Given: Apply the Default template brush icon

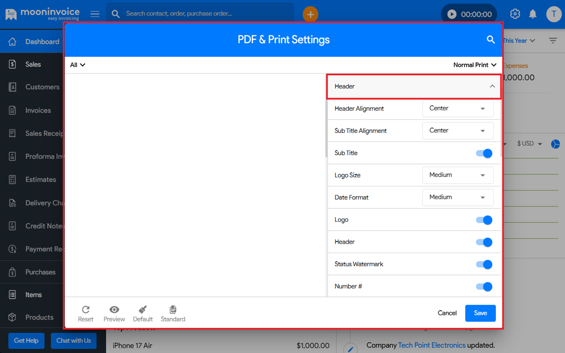Looking at the screenshot, I should tap(142, 310).
